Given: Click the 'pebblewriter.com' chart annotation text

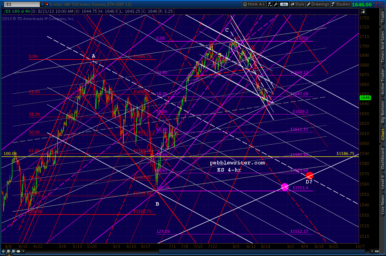Looking at the screenshot, I should click(237, 163).
